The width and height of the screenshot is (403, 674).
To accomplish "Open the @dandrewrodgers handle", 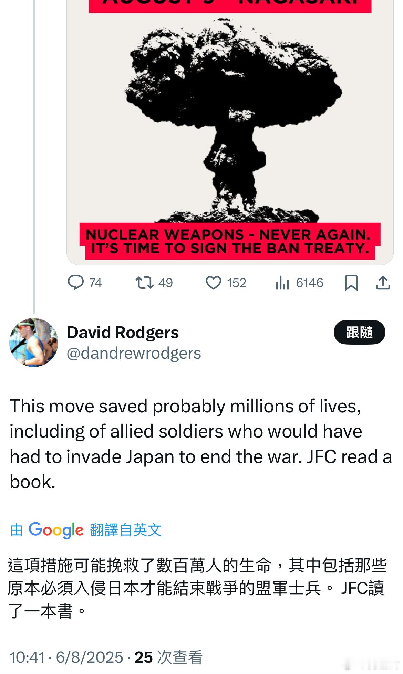I will (134, 354).
